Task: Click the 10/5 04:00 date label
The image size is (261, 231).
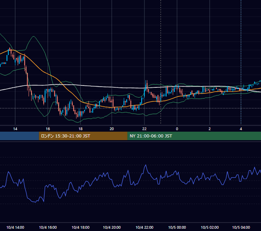Action: [241, 227]
